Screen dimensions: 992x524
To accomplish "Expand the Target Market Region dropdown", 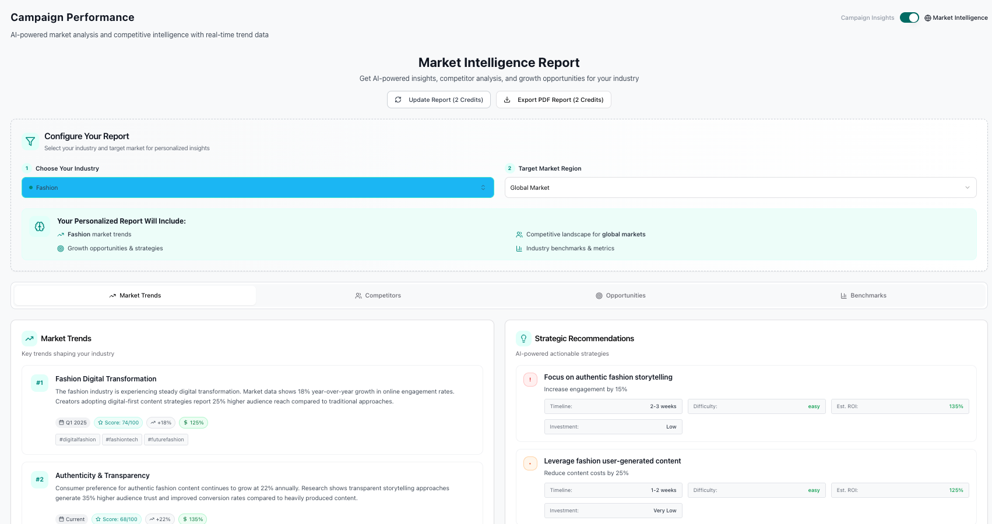I will pos(740,187).
